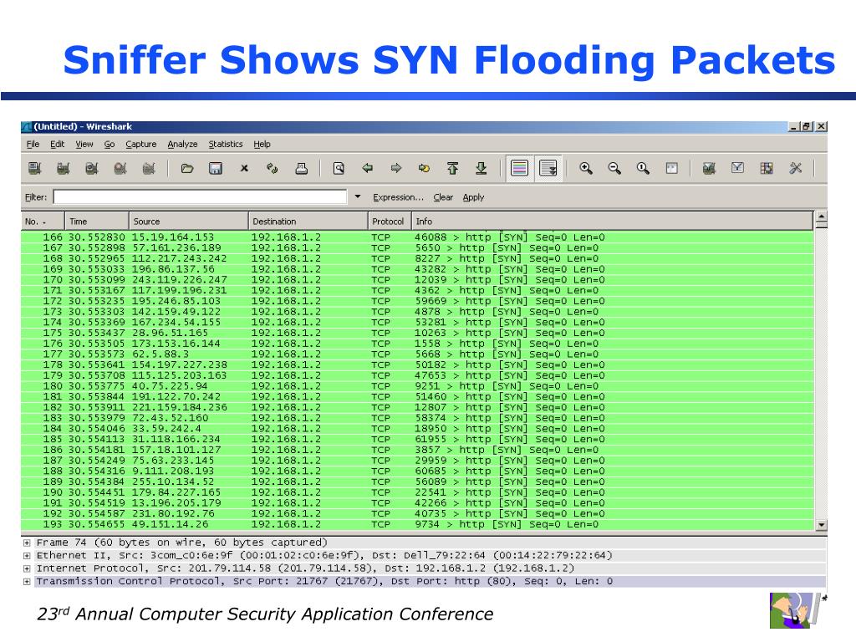Stop the running capture icon
The width and height of the screenshot is (856, 642).
point(120,168)
